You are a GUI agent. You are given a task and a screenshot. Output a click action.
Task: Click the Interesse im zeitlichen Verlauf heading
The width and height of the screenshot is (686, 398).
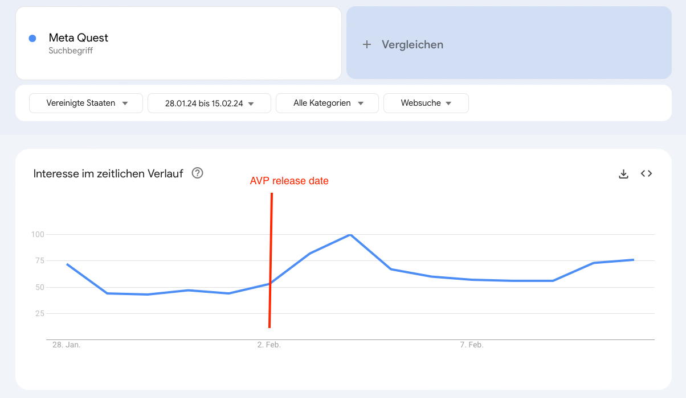click(x=108, y=173)
